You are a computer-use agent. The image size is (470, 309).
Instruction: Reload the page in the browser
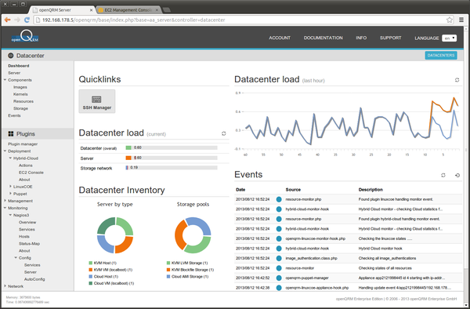[x=27, y=20]
